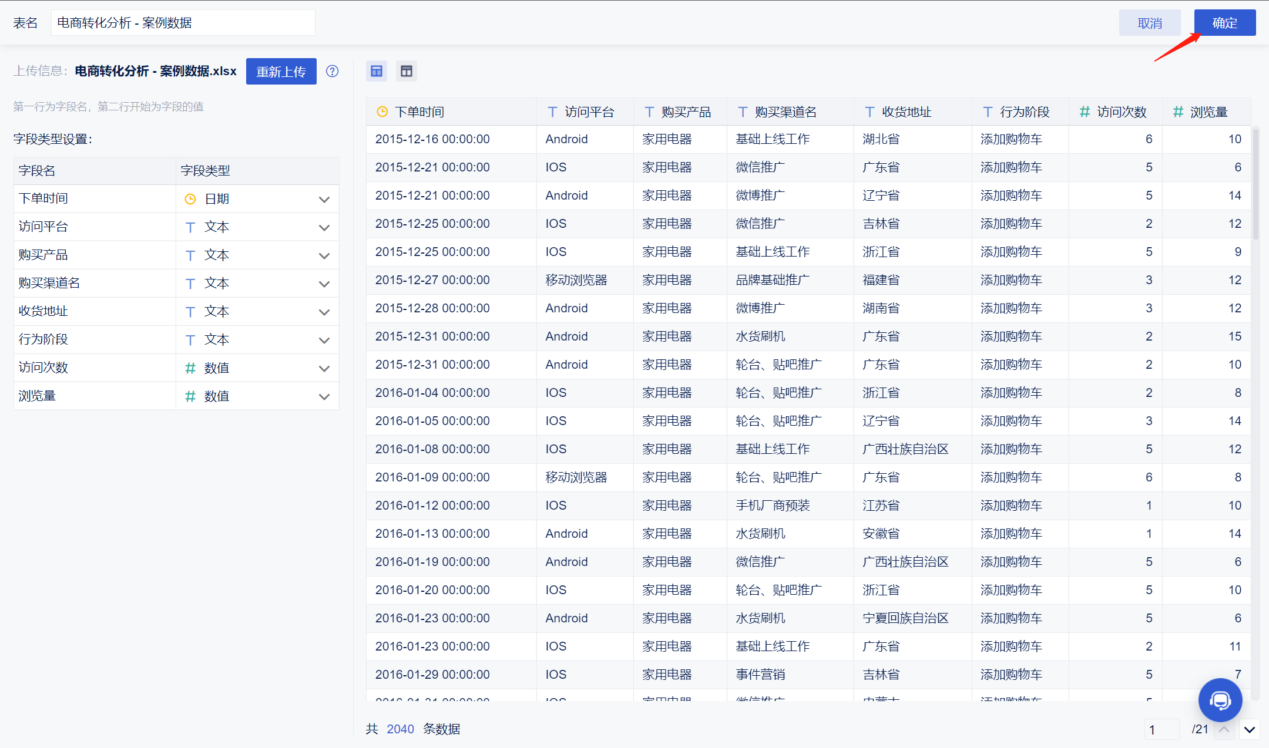This screenshot has height=748, width=1269.
Task: Click the 表名 table name input field
Action: [x=183, y=23]
